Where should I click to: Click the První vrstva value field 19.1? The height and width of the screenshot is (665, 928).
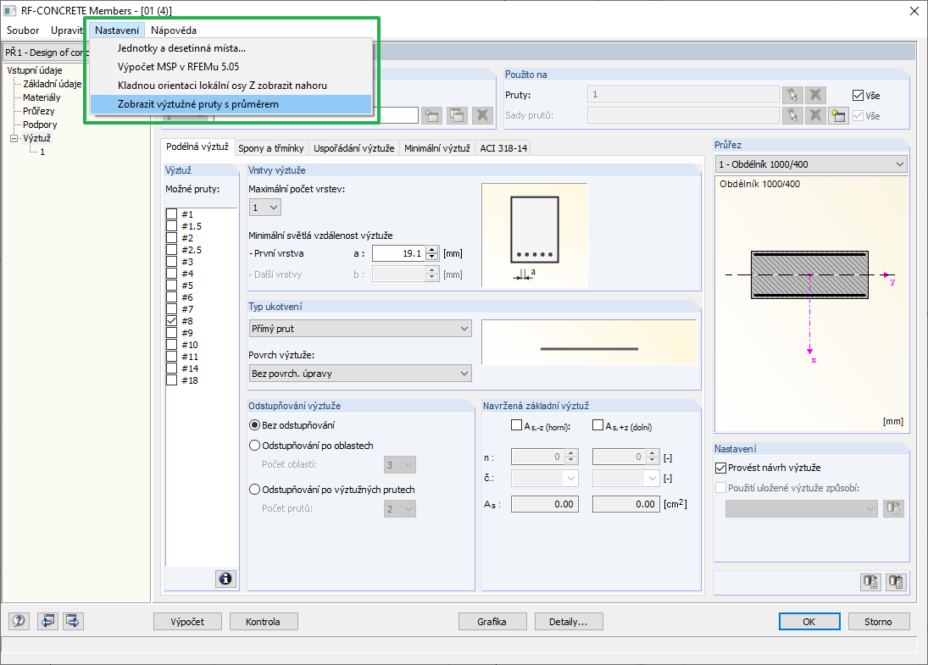tap(399, 253)
